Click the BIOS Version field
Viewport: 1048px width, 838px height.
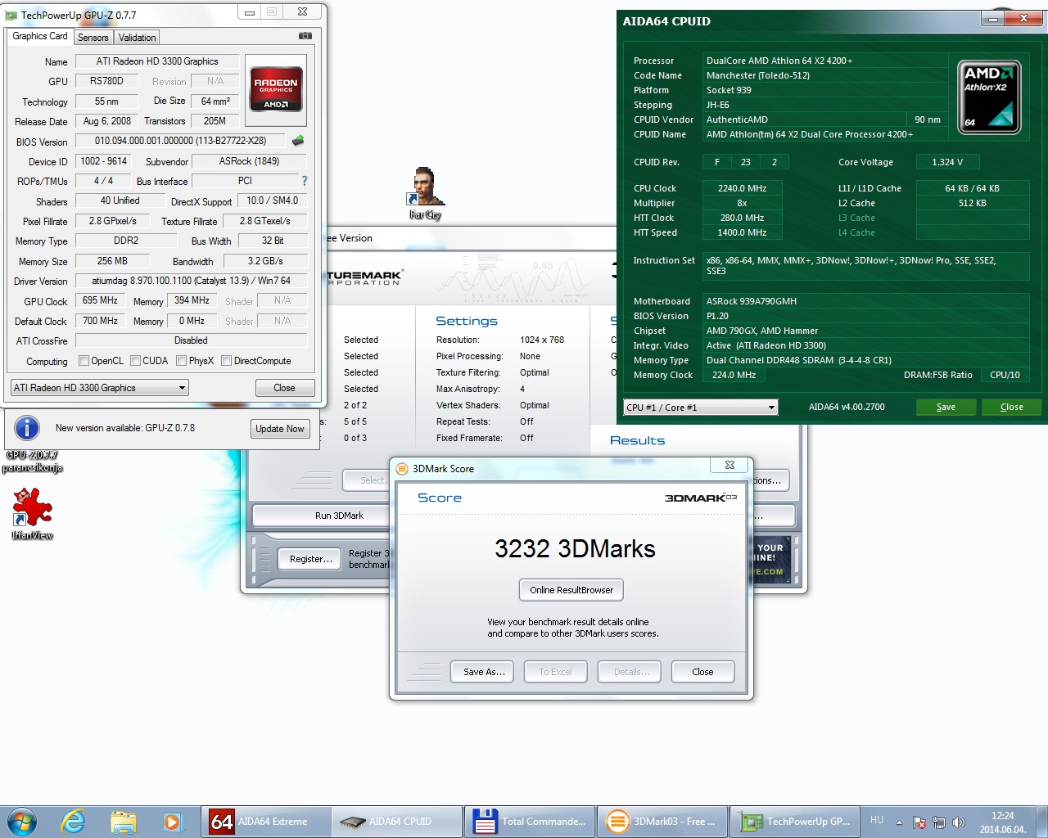coord(180,141)
